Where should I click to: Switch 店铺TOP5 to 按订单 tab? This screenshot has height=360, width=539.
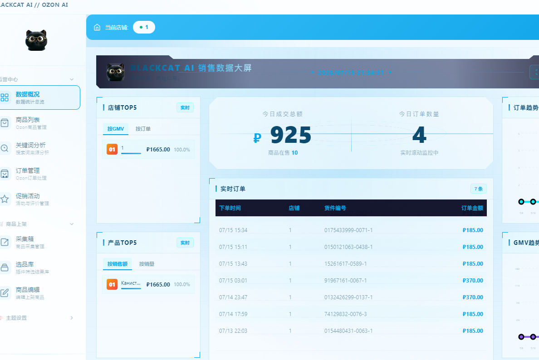[x=143, y=129]
